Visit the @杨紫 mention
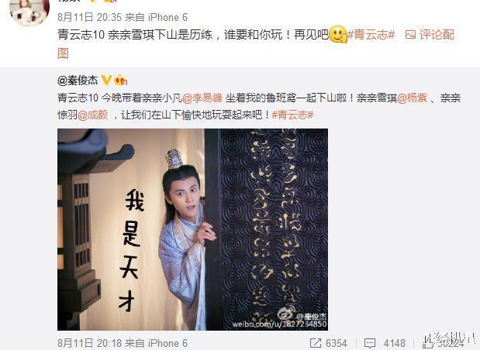The width and height of the screenshot is (480, 350). [x=412, y=98]
